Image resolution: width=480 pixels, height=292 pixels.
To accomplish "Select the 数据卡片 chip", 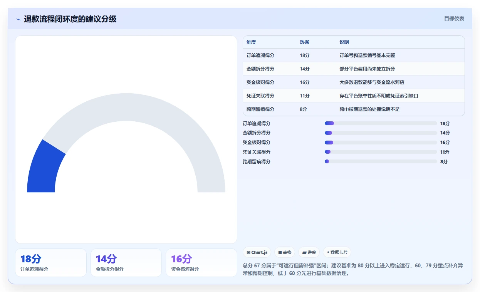I will (x=337, y=252).
